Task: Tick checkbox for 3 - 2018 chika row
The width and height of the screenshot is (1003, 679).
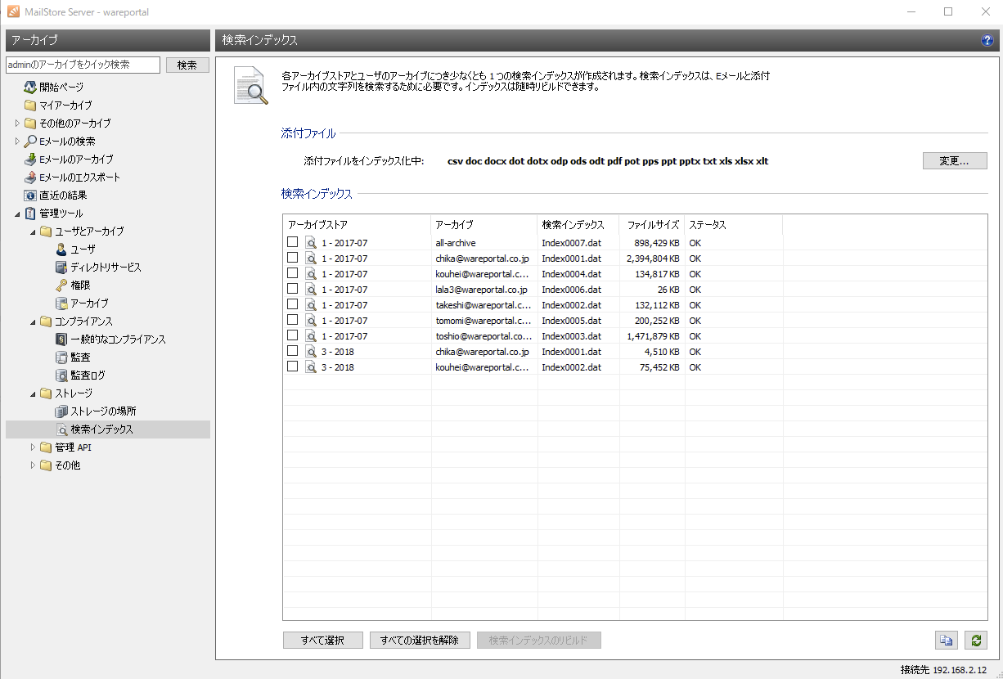Action: point(292,352)
